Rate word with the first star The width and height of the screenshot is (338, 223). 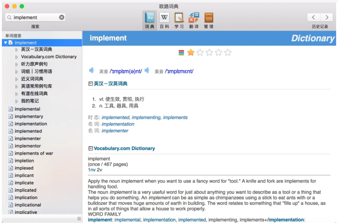pyautogui.click(x=191, y=52)
